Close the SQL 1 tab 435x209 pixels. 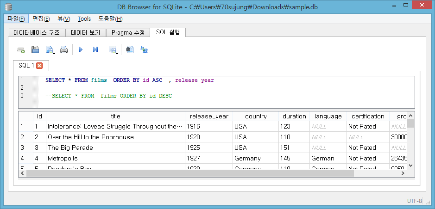click(x=39, y=66)
